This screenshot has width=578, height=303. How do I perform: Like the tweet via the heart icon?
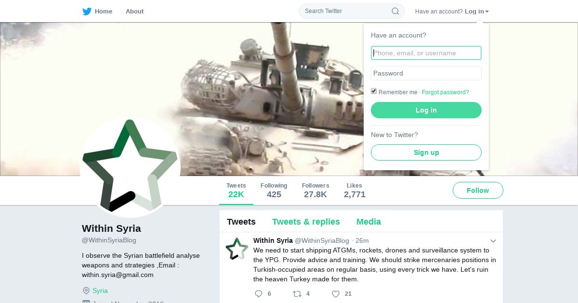point(336,293)
